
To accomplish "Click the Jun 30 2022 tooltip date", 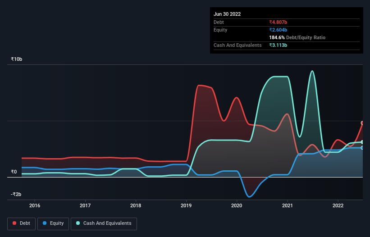I will 227,14.
